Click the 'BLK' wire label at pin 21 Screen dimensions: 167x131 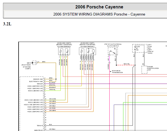click(51, 124)
